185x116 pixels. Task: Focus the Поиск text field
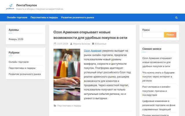point(153,35)
